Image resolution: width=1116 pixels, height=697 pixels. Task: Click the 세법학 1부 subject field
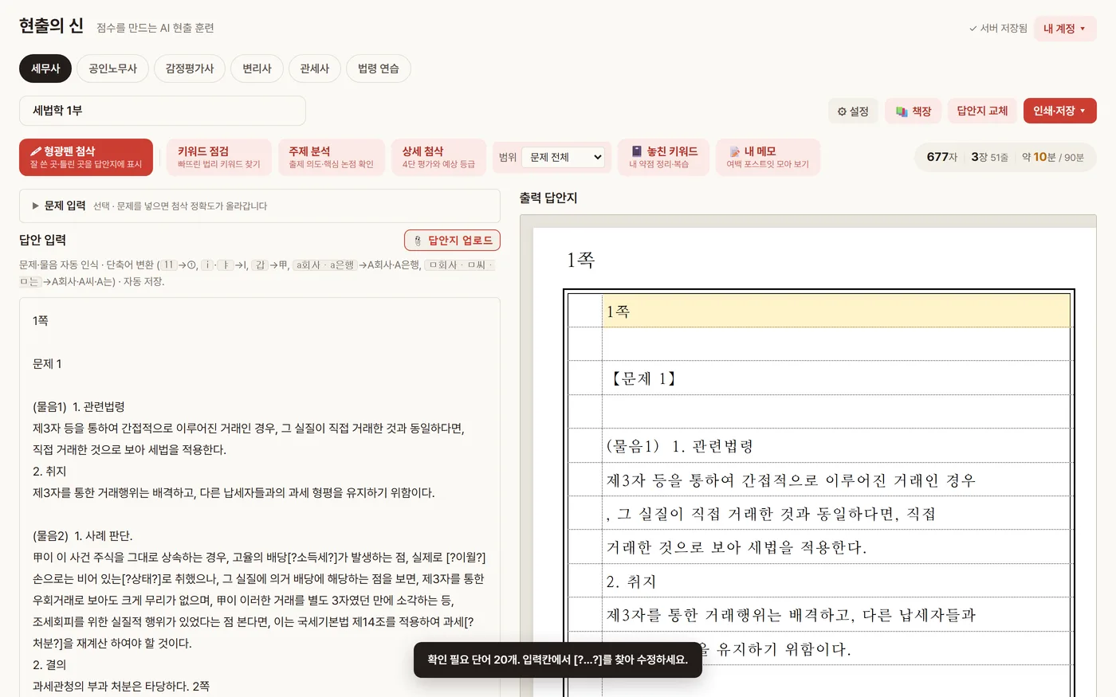click(163, 111)
